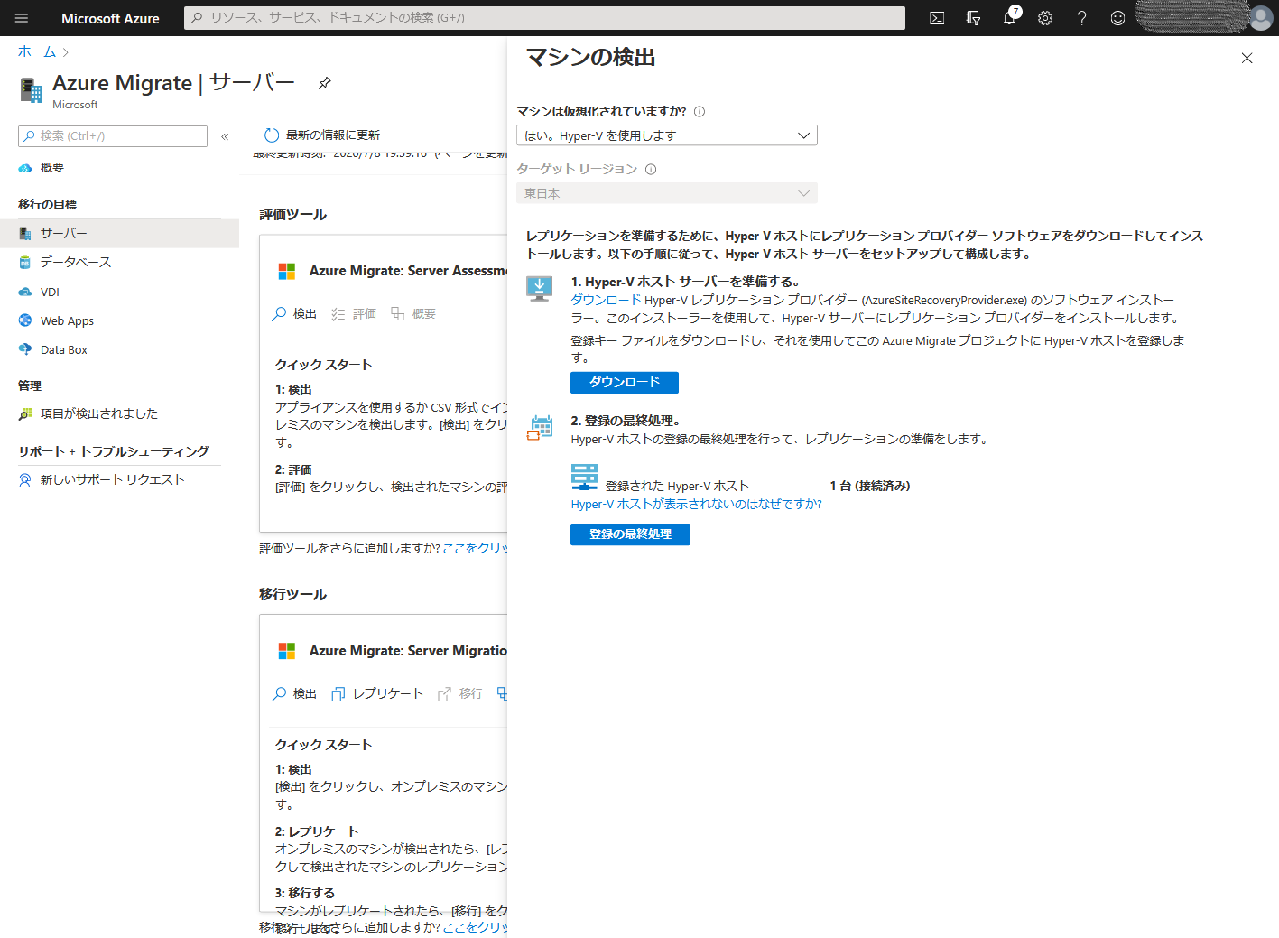Click refresh 最新の情報に更新 icon
Viewport: 1279px width, 938px height.
[x=272, y=135]
